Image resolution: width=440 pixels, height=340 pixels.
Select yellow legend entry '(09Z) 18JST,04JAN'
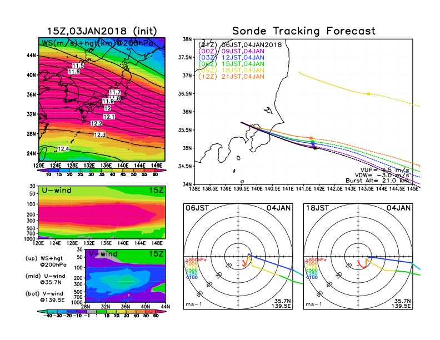pos(231,71)
